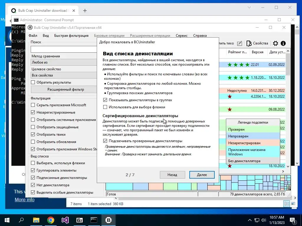Toggle Группировать элементы checkbox

[33, 170]
